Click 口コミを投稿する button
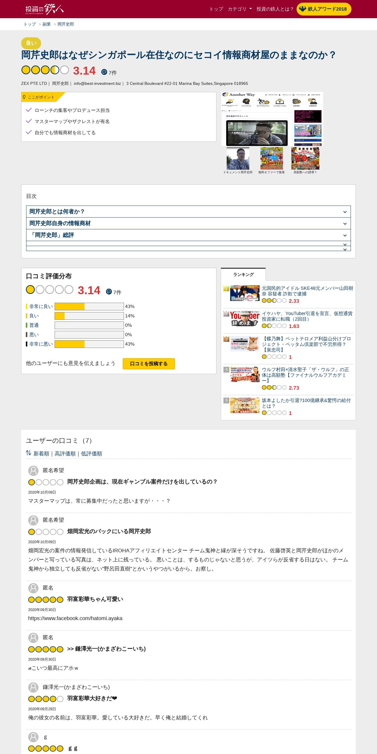This screenshot has height=754, width=377. (x=149, y=364)
